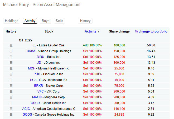Click the '150,000' share change value
The width and height of the screenshot is (174, 119).
[x=119, y=51]
